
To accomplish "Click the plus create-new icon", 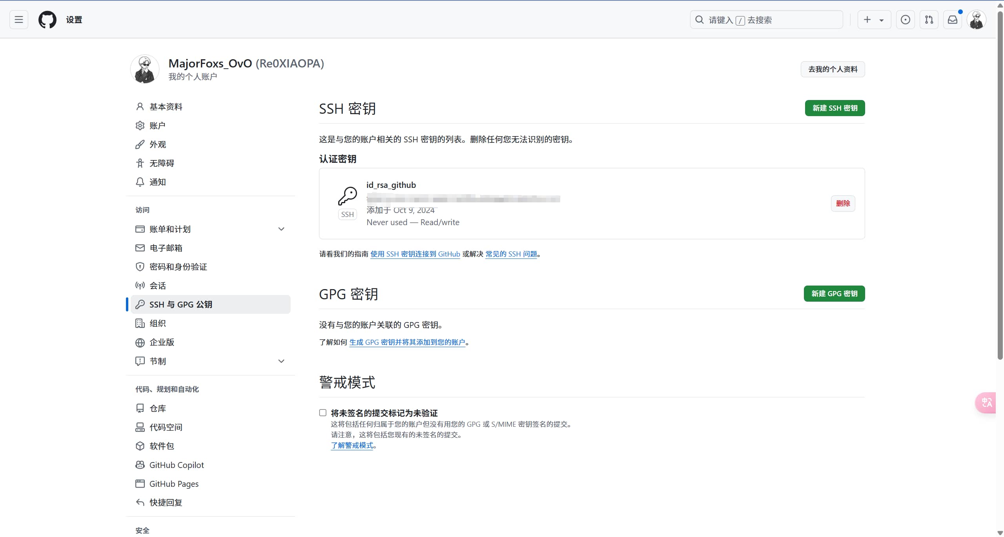I will (867, 20).
